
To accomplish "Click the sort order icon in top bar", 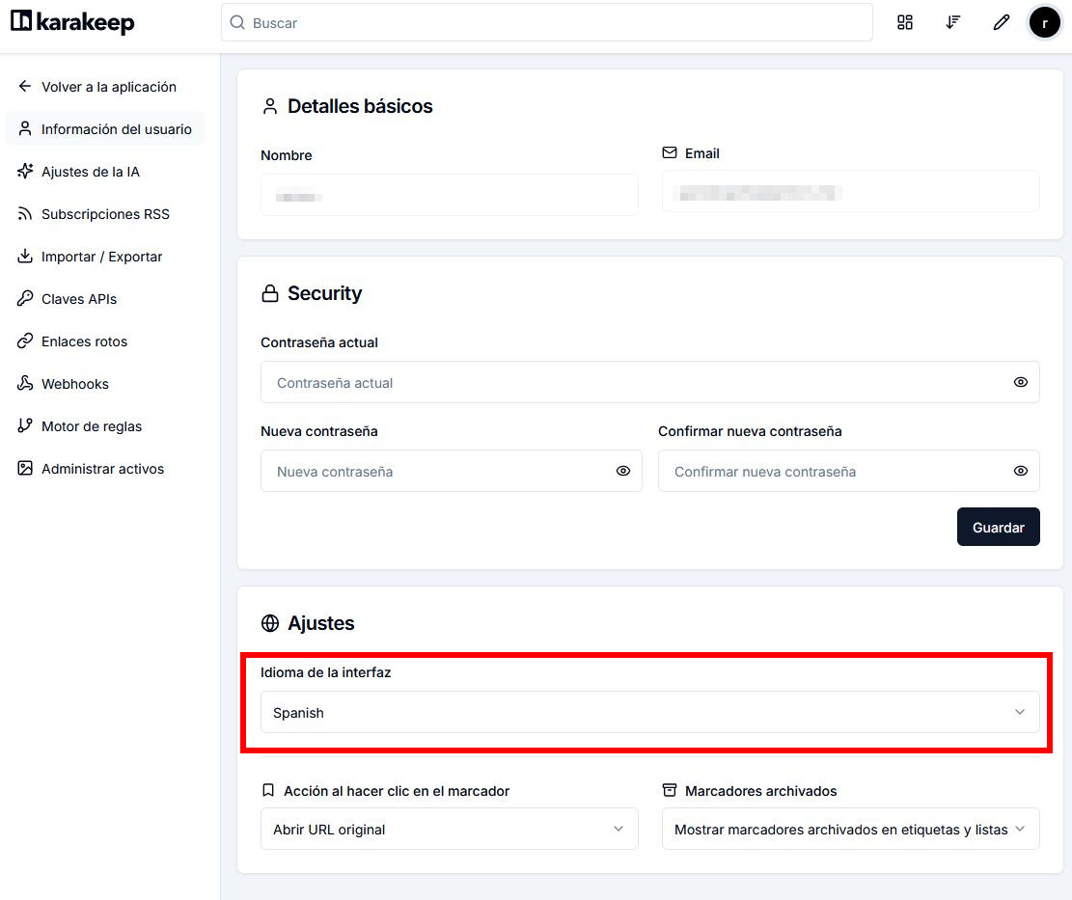I will click(952, 22).
